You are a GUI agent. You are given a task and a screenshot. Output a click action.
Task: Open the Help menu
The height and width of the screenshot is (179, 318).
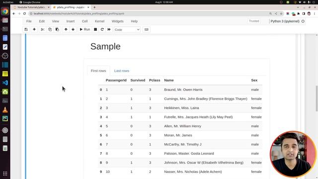(x=134, y=21)
